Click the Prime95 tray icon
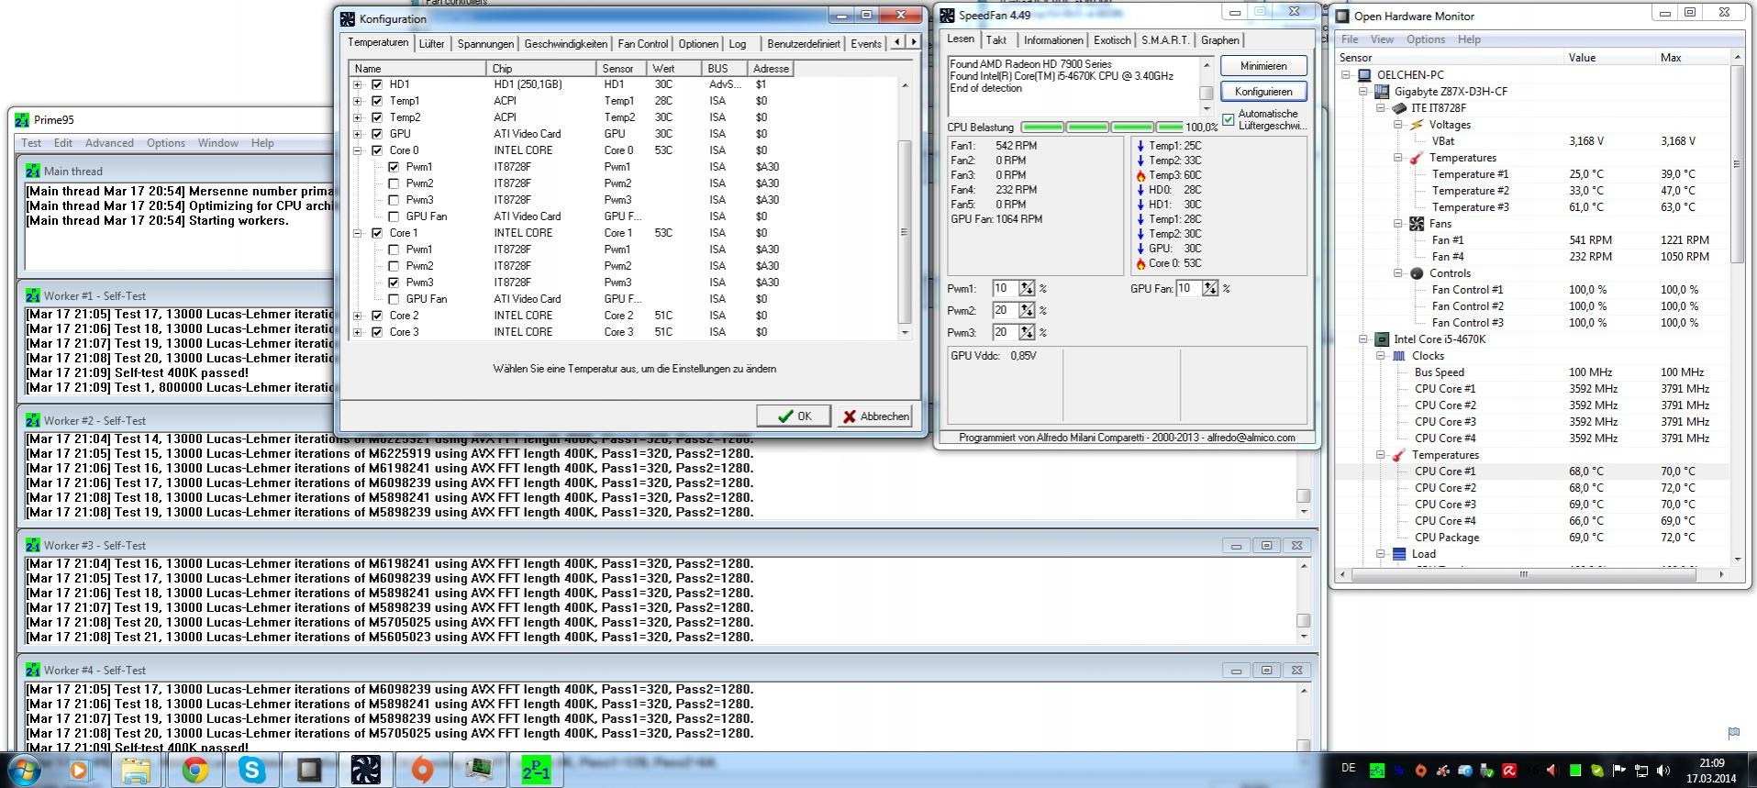The width and height of the screenshot is (1757, 788). pyautogui.click(x=1377, y=770)
